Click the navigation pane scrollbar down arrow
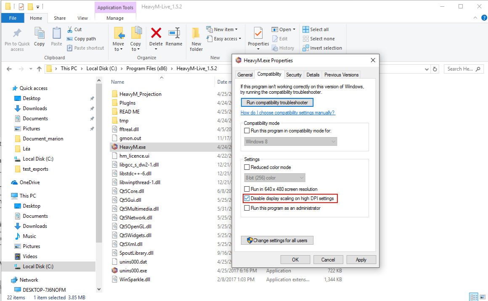 point(99,289)
